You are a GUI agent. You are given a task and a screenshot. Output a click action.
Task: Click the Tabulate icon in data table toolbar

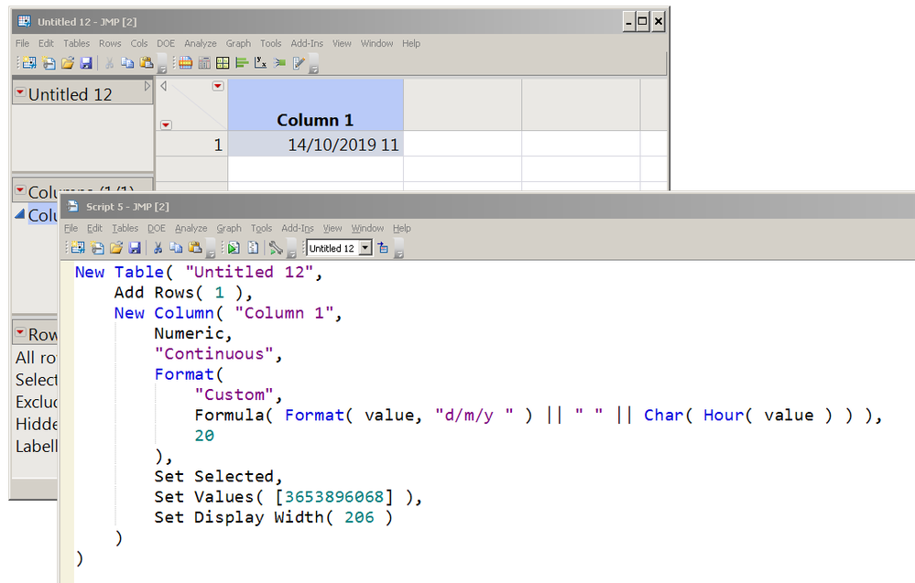point(204,63)
